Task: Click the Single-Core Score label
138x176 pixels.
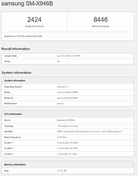Action: 34,26
